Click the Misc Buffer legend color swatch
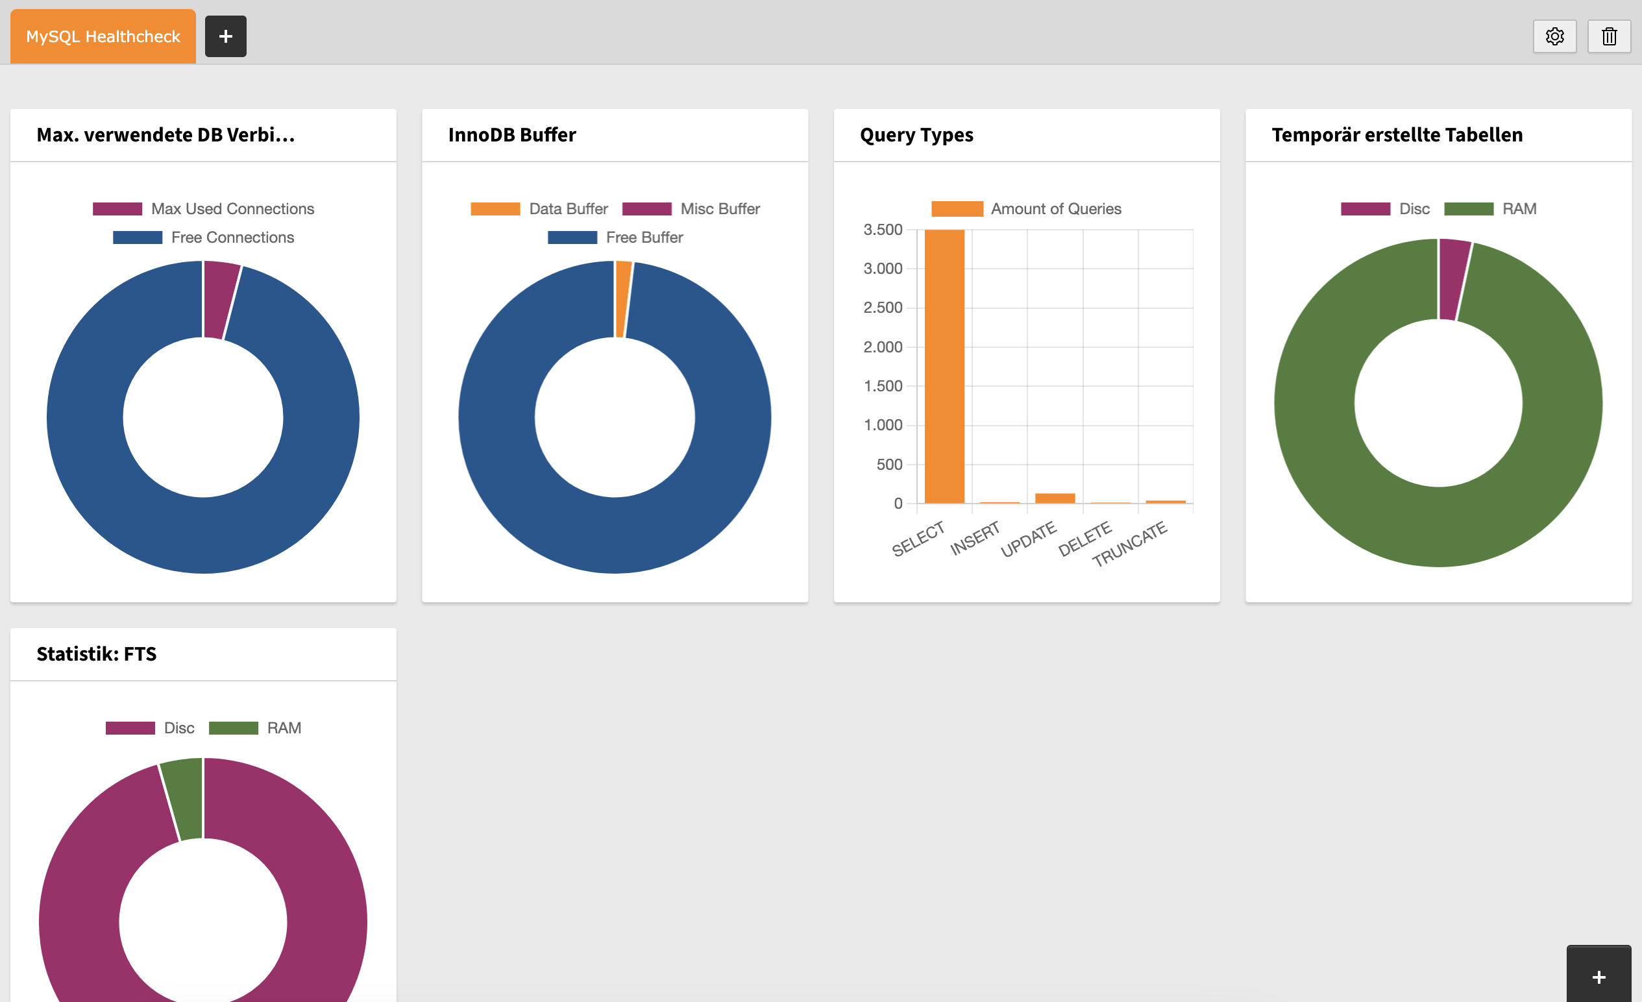Viewport: 1642px width, 1002px height. [x=647, y=208]
